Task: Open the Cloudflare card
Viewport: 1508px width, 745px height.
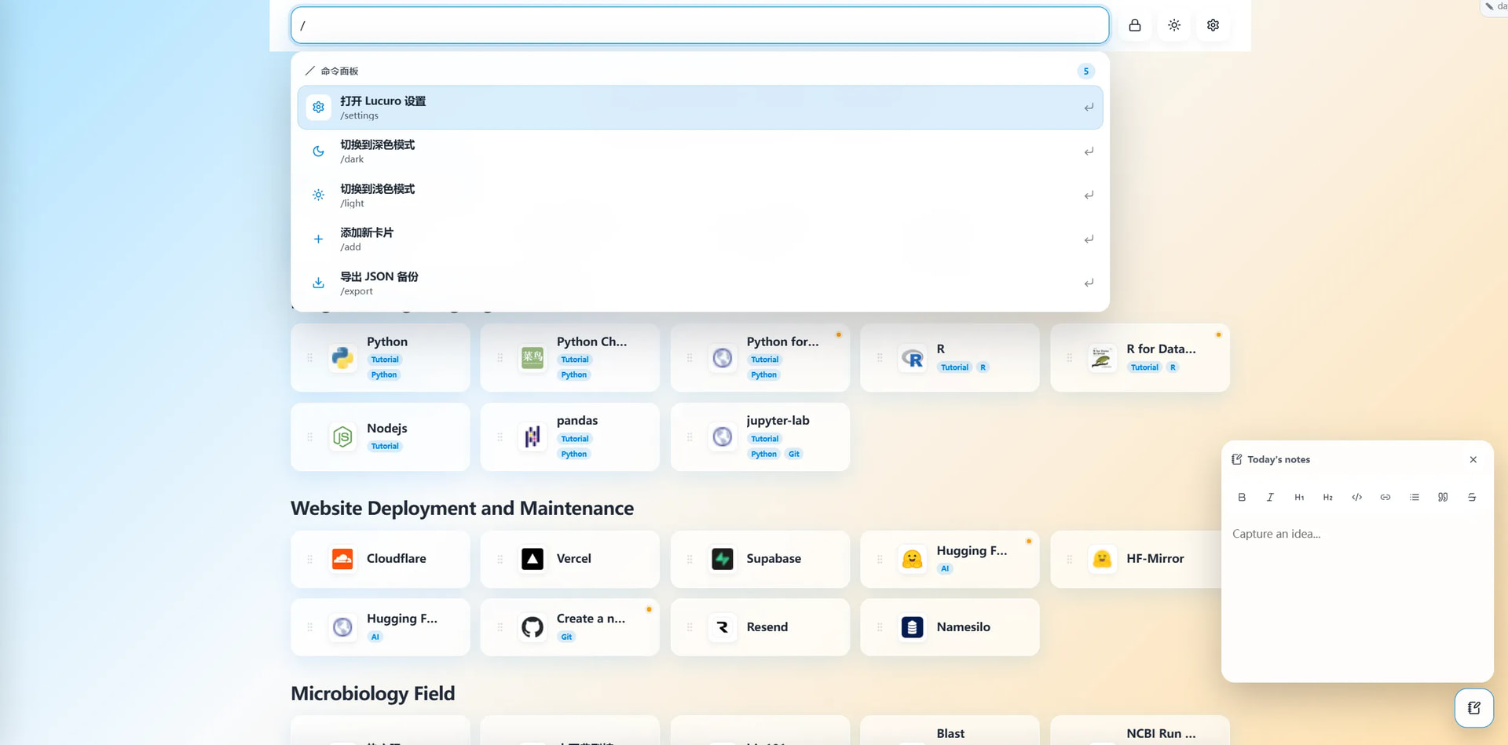Action: pos(380,559)
